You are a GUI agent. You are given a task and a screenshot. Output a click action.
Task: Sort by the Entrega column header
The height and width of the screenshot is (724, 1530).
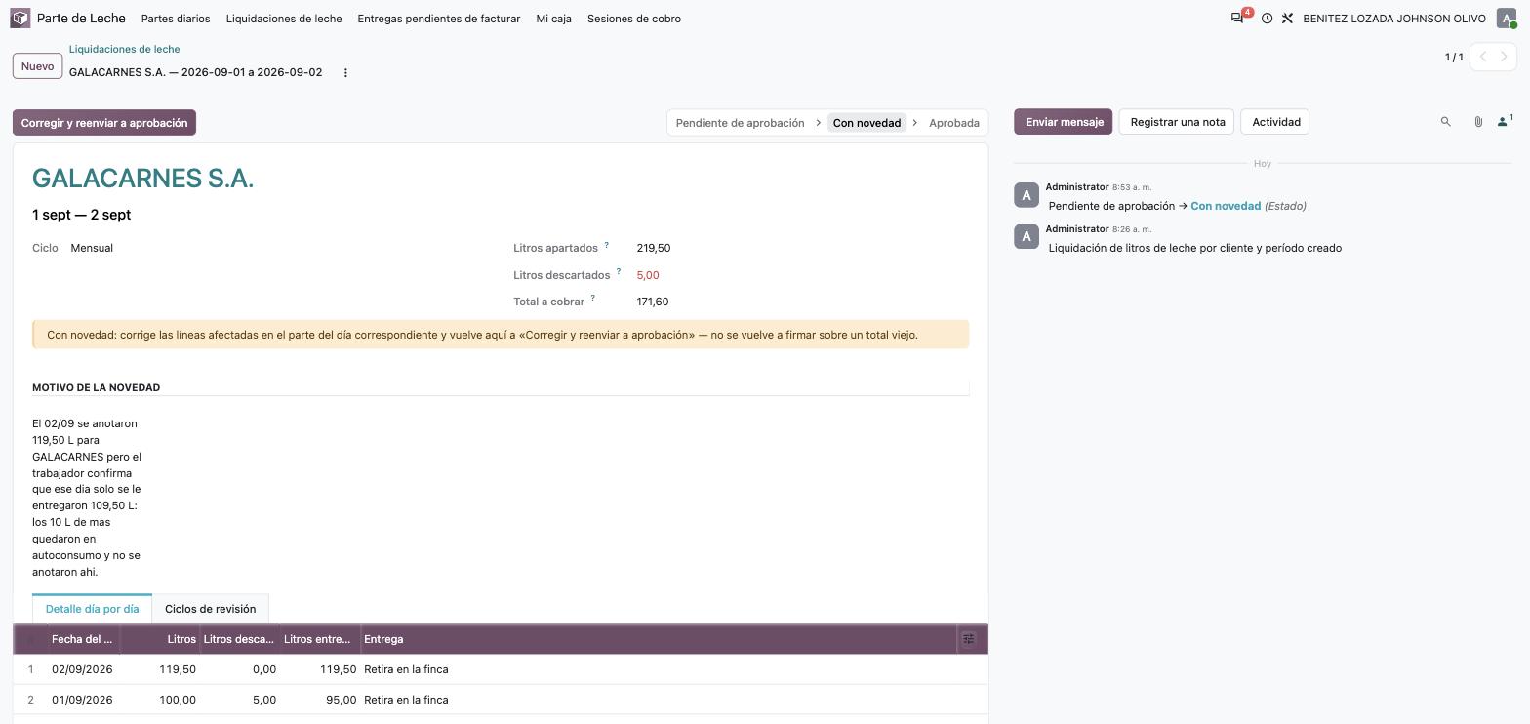pos(658,639)
